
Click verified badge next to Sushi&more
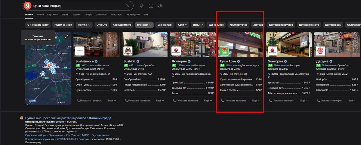pos(96,61)
